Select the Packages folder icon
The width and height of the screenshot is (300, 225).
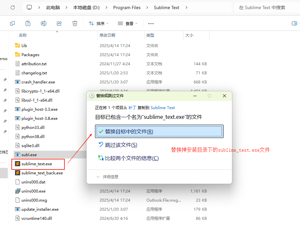[18, 55]
